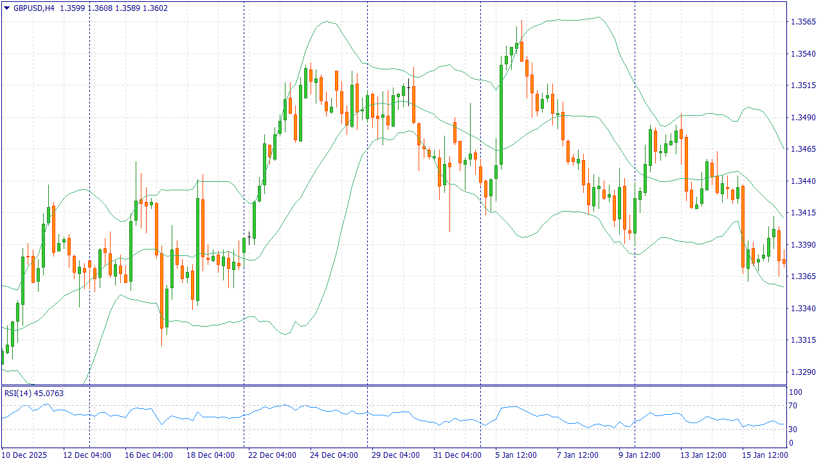Click the 1.3565 price axis label
This screenshot has width=823, height=463.
[x=802, y=22]
